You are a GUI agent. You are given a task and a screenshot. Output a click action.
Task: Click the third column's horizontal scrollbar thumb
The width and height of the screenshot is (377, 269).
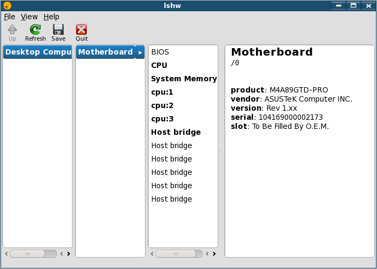(x=176, y=253)
